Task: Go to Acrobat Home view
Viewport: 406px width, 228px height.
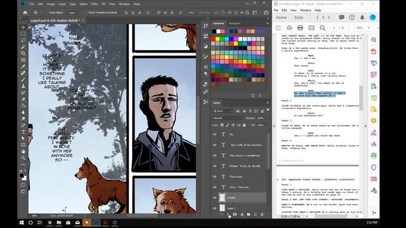Action: coord(281,18)
